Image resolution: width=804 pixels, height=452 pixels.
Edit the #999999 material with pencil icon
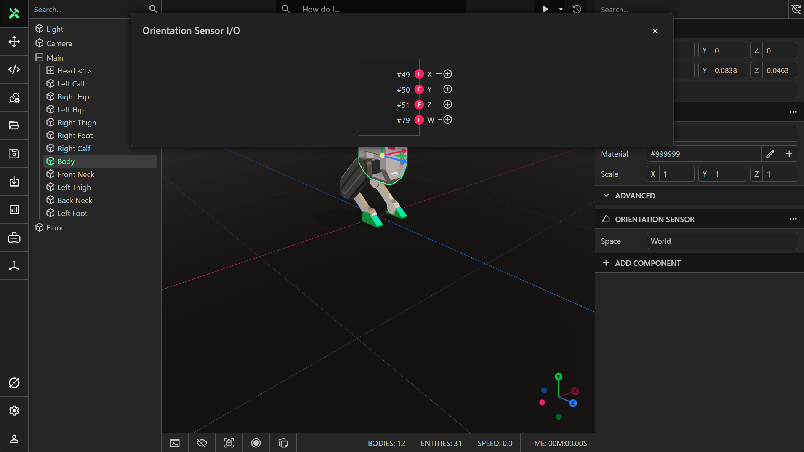click(770, 154)
